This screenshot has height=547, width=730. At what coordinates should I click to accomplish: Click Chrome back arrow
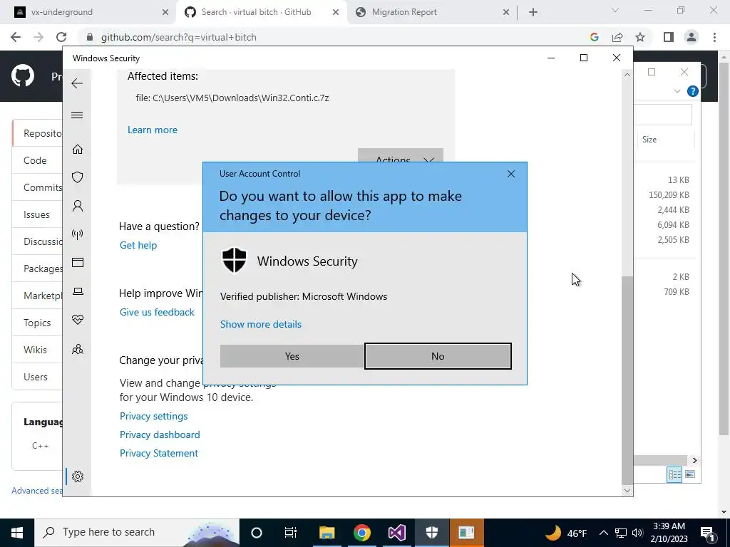tap(16, 37)
